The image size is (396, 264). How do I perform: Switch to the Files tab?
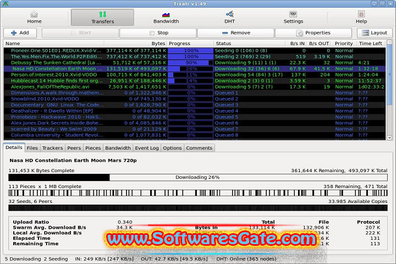point(32,148)
